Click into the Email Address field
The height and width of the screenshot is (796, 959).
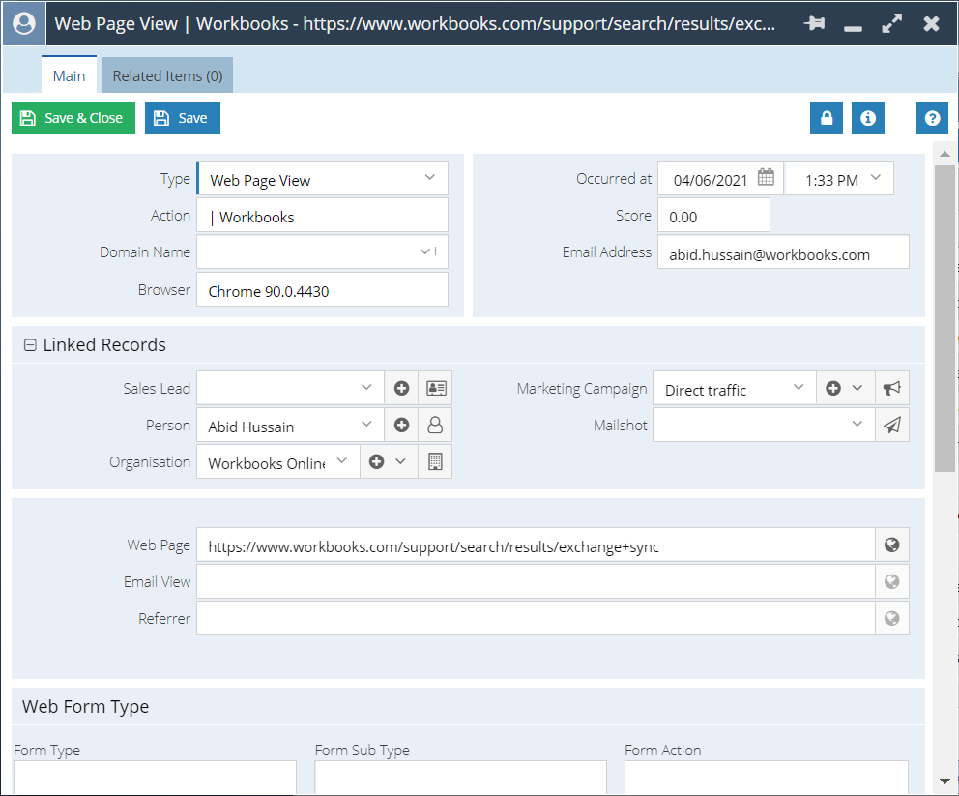[783, 251]
